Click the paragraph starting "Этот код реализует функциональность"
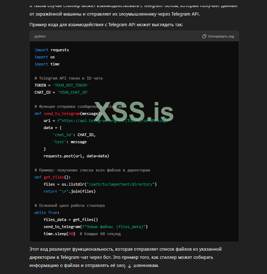 tap(125, 257)
